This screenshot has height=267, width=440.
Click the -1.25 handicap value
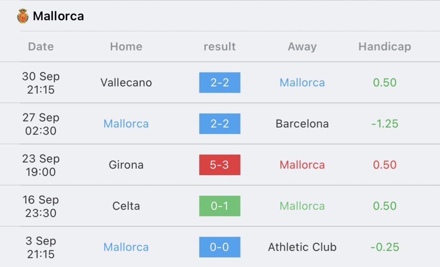coord(385,124)
